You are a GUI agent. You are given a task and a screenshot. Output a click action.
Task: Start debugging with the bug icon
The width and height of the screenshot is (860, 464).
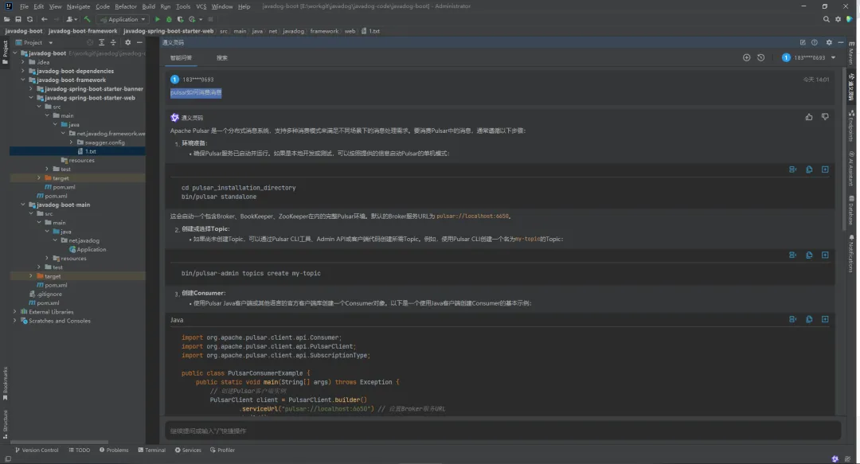pyautogui.click(x=169, y=19)
